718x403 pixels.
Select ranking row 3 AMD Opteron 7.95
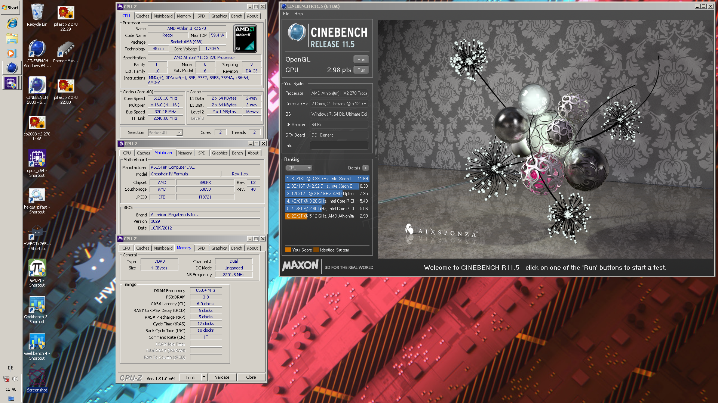tap(327, 194)
